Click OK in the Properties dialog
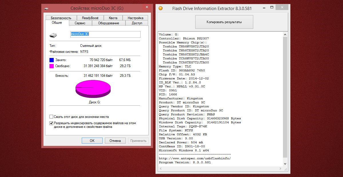 pos(92,140)
